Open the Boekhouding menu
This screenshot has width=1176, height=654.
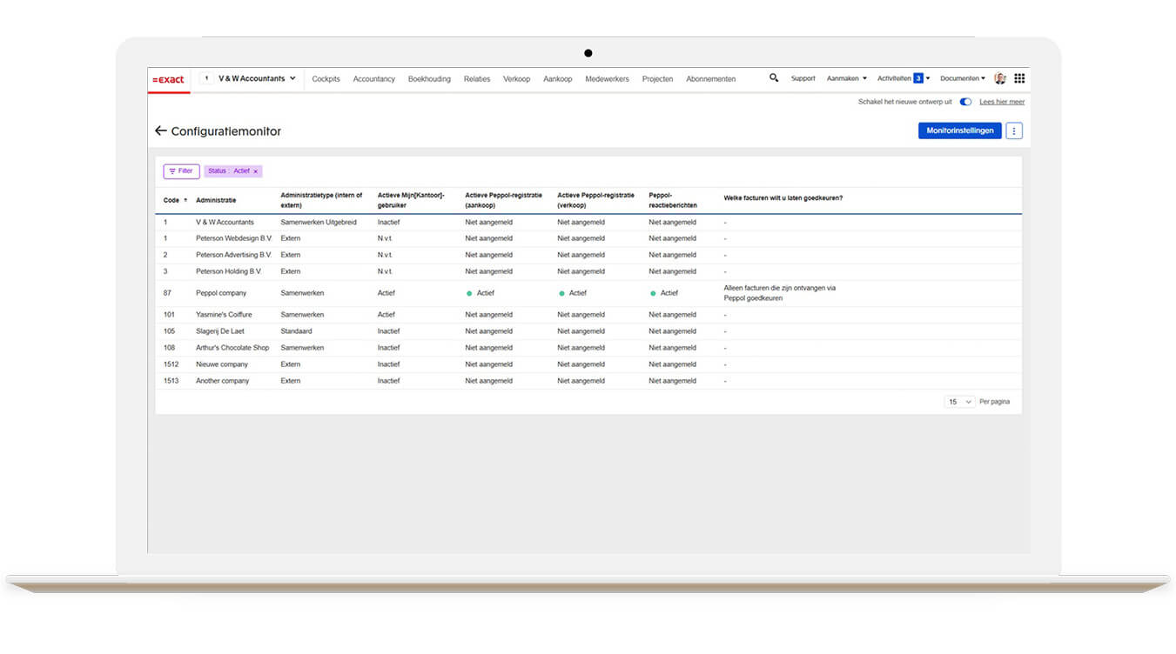tap(429, 79)
